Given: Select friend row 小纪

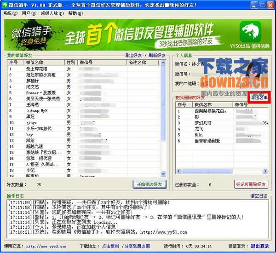Looking at the screenshot, I should click(84, 170).
